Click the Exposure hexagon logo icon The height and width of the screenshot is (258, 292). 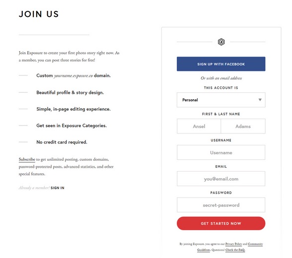coord(221,42)
